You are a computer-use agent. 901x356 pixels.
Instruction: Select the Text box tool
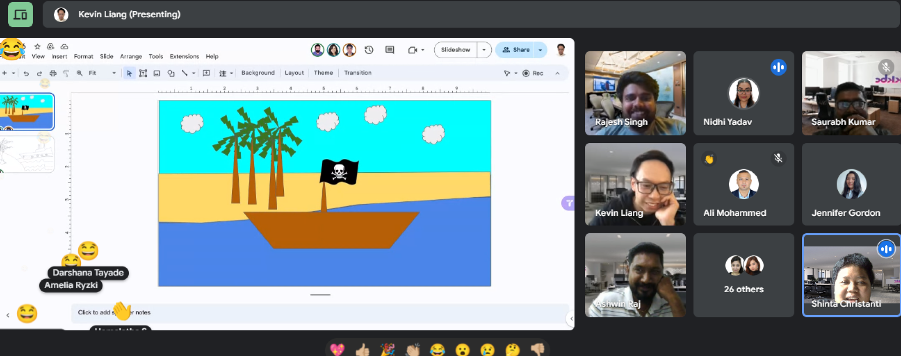(143, 73)
